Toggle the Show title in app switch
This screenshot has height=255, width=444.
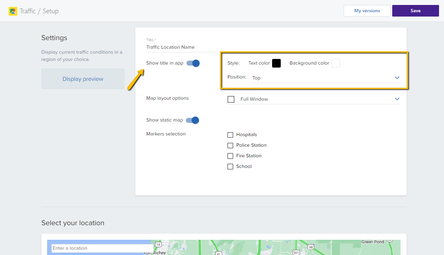point(193,63)
